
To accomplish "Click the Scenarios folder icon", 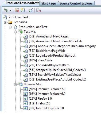I will [x=10, y=22].
